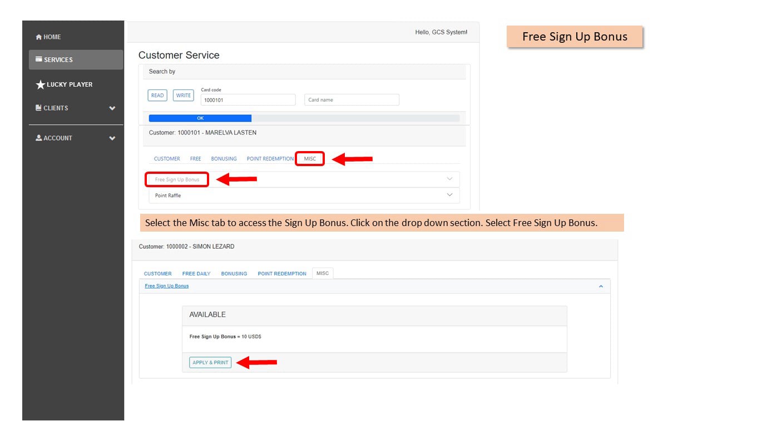757x441 pixels.
Task: Select the Point Raffle row
Action: pyautogui.click(x=304, y=196)
